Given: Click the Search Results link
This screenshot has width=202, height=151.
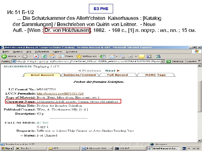Looking at the screenshot, I should point(18,67).
